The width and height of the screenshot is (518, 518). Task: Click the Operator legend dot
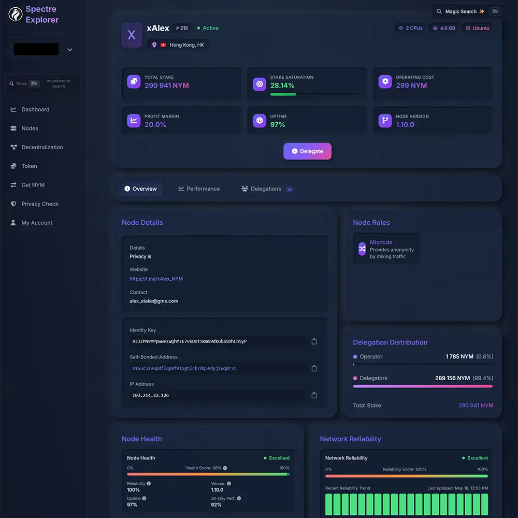click(355, 357)
